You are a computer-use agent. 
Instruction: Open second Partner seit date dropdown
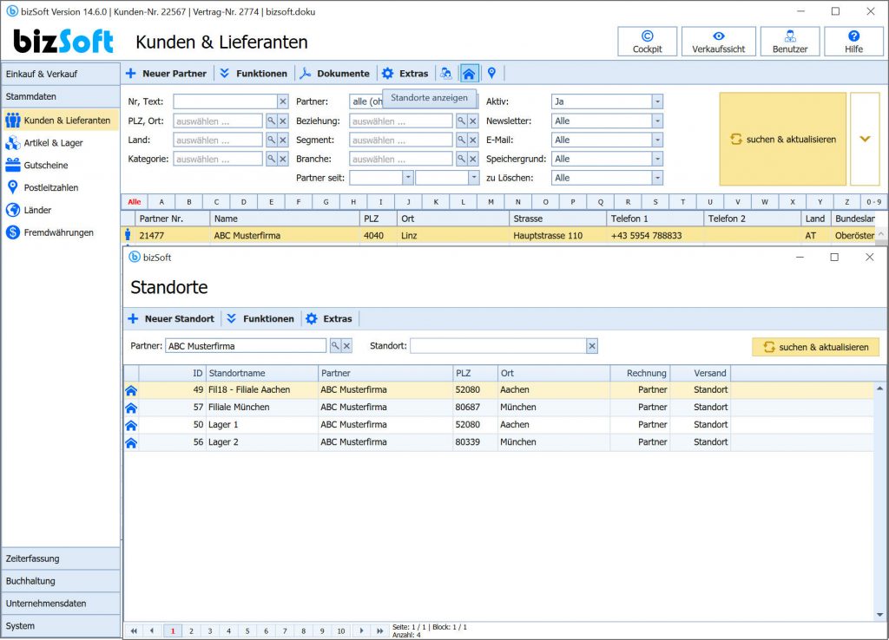[x=473, y=178]
